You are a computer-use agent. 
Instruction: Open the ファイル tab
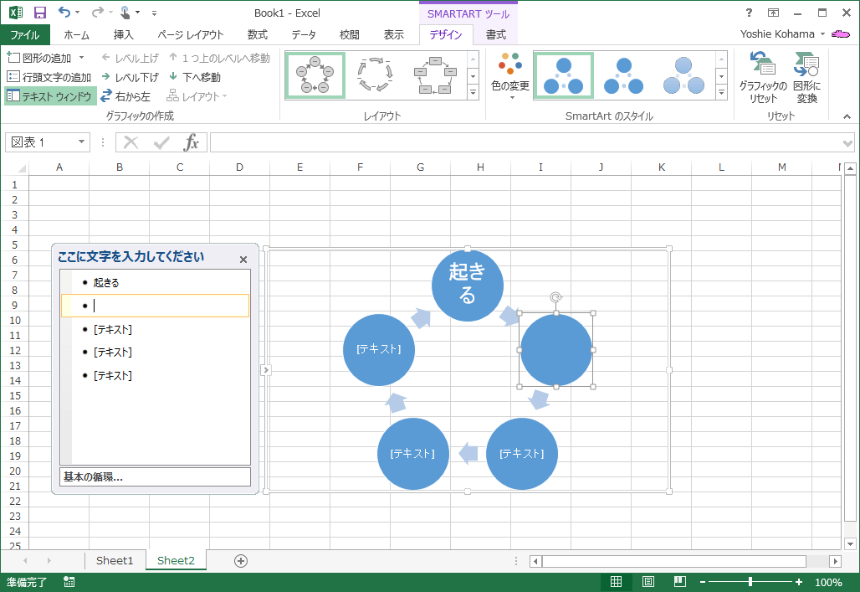25,34
